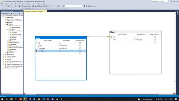179x101 pixels.
Task: Click the dbo.TestDiagram diagram icon in tree
Action: [11, 27]
